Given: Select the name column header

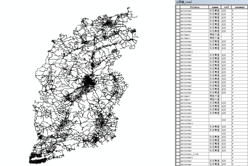Looking at the screenshot, I should pos(215,7).
